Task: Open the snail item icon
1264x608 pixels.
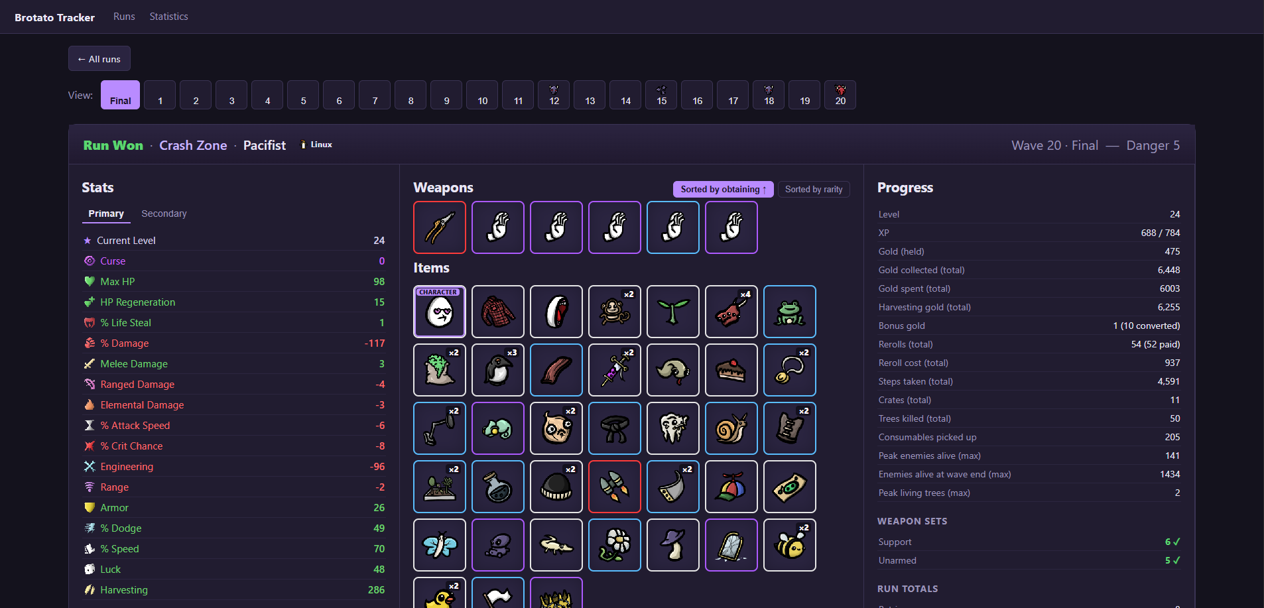Action: (731, 428)
